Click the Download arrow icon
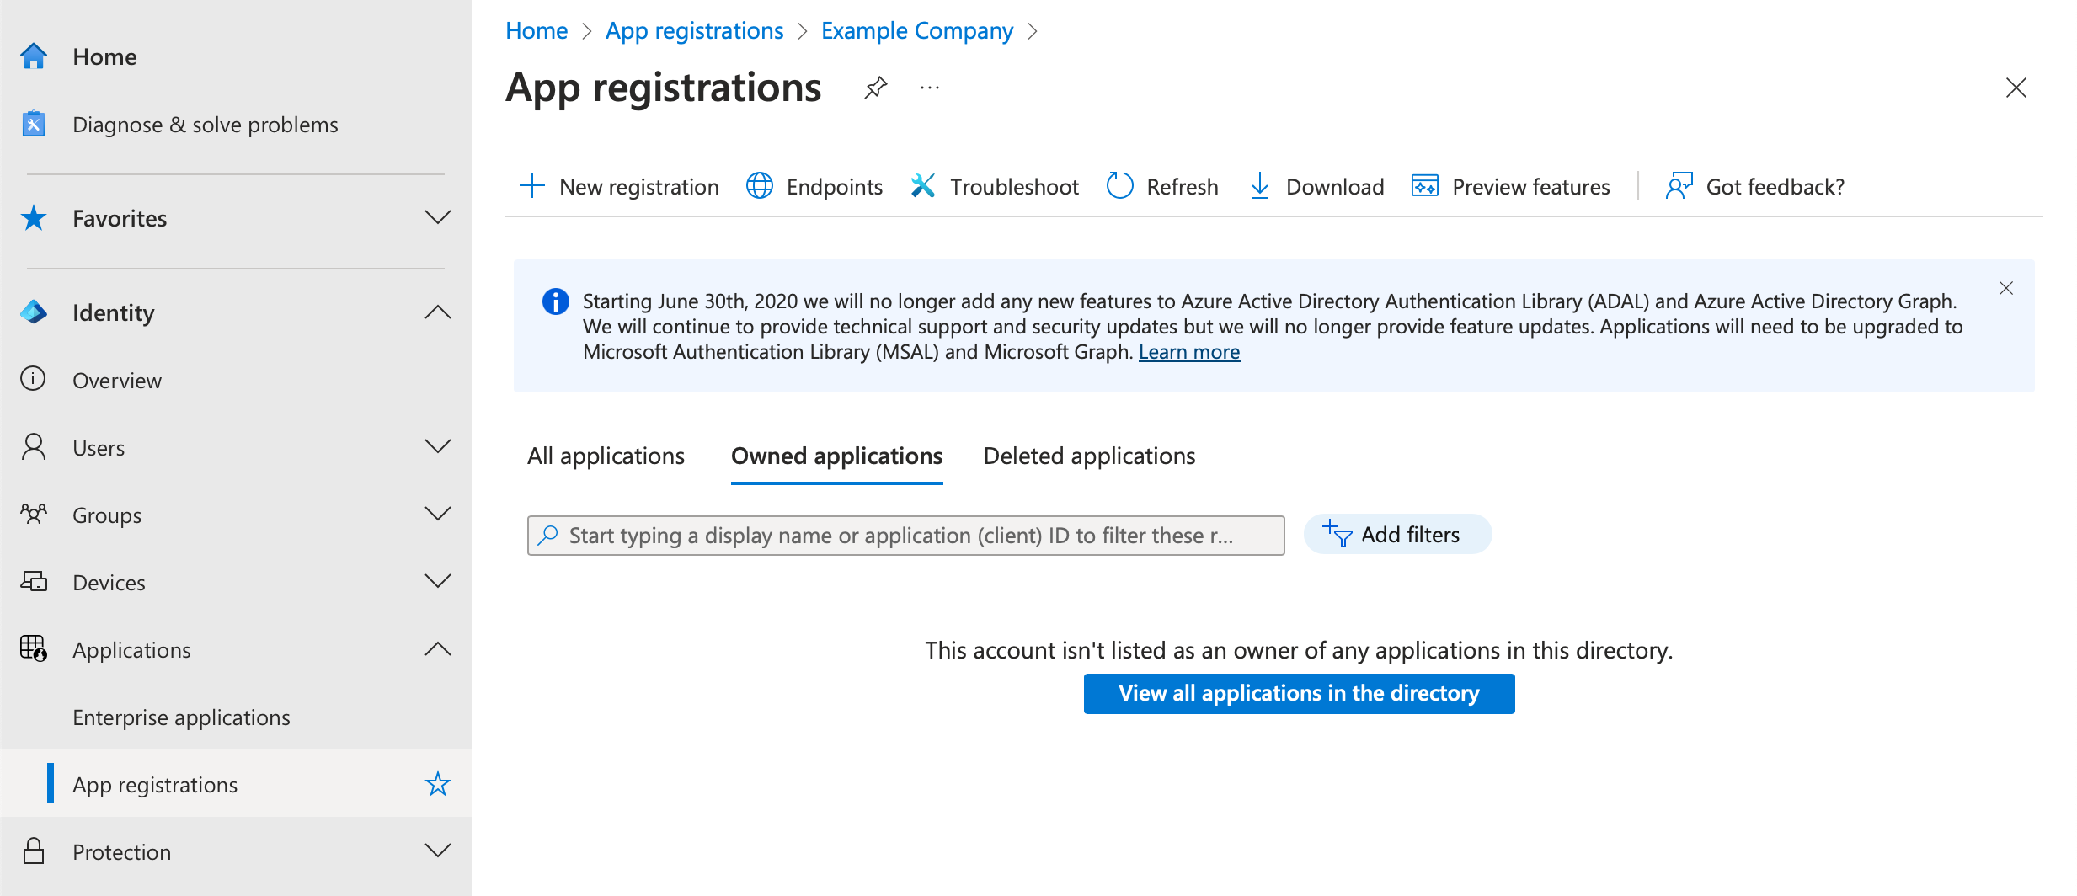 click(1260, 186)
